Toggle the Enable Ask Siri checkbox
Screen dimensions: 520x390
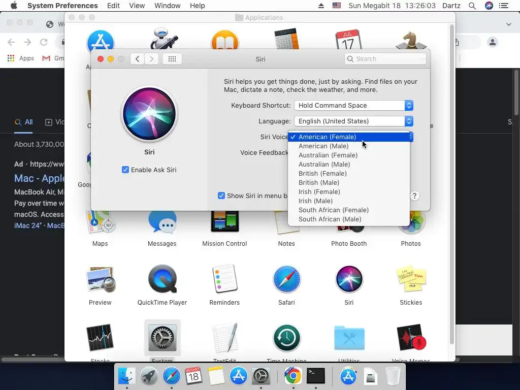click(x=125, y=170)
